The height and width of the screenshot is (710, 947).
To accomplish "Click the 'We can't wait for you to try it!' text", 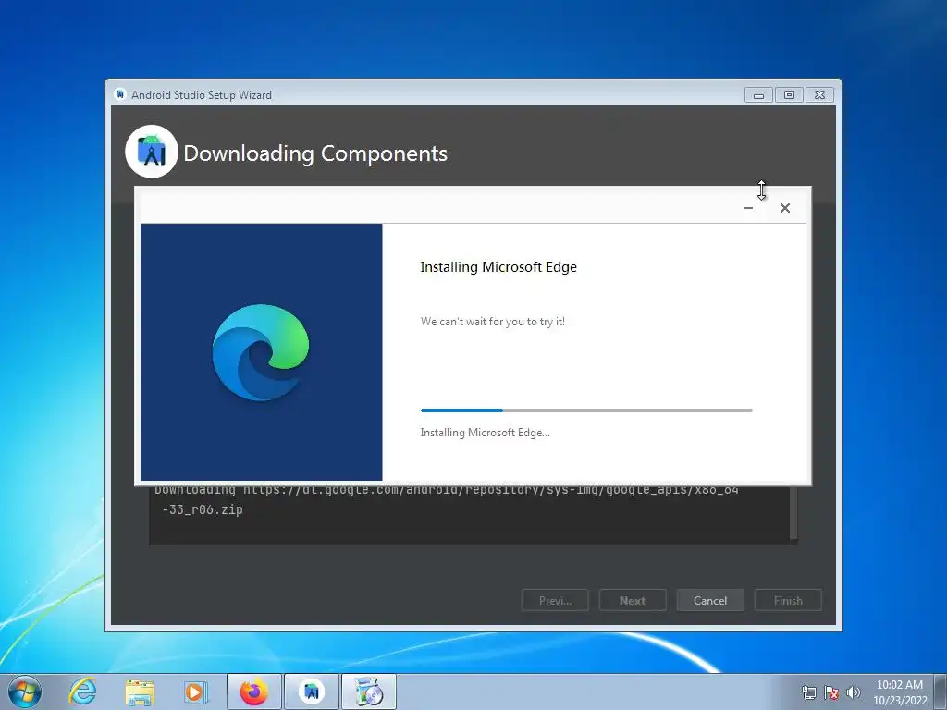I will tap(493, 322).
